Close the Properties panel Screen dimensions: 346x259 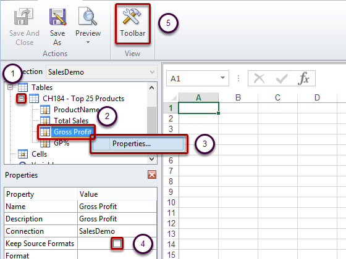[152, 175]
